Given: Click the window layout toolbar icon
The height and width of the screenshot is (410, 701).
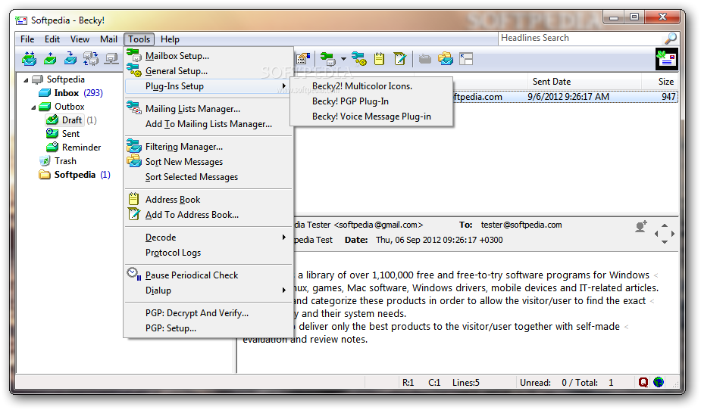Looking at the screenshot, I should tap(466, 59).
